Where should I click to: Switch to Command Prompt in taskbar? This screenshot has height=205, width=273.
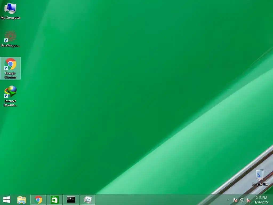pyautogui.click(x=71, y=200)
